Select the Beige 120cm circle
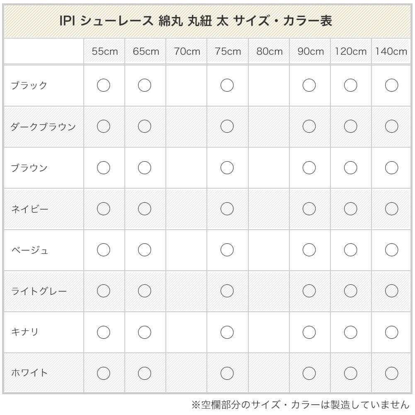 pos(350,250)
